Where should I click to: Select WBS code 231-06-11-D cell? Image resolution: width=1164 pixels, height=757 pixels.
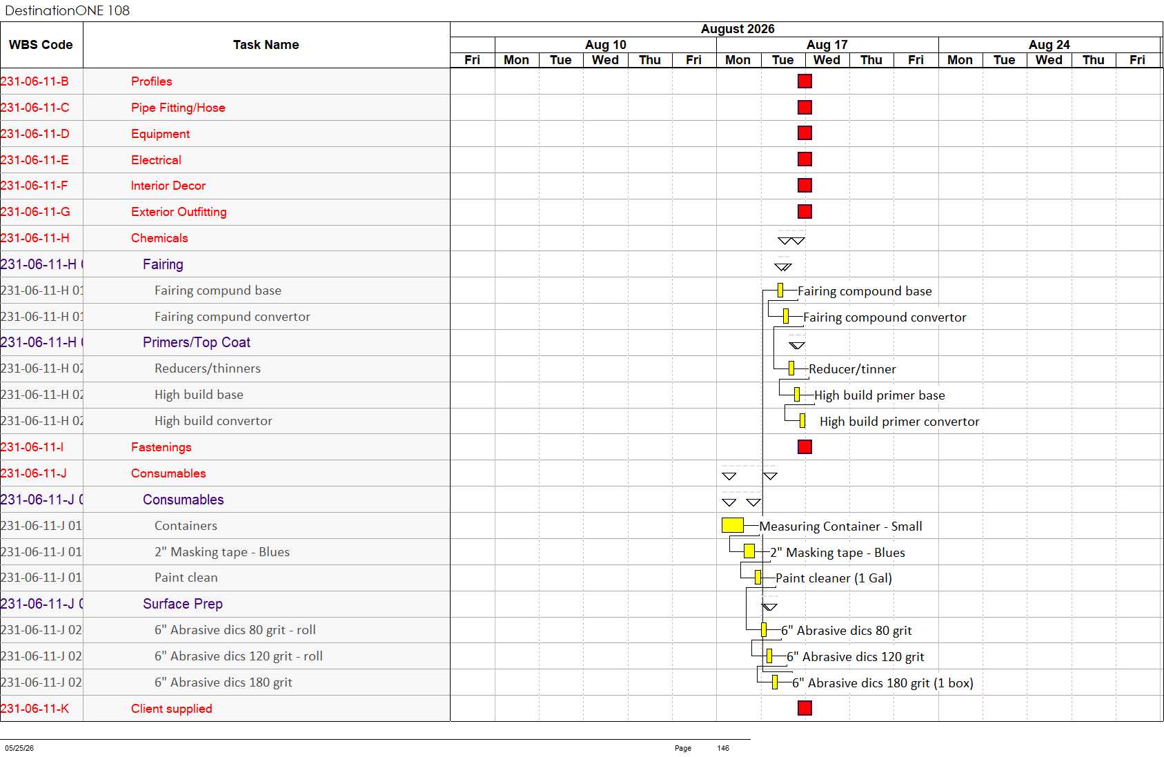point(41,134)
